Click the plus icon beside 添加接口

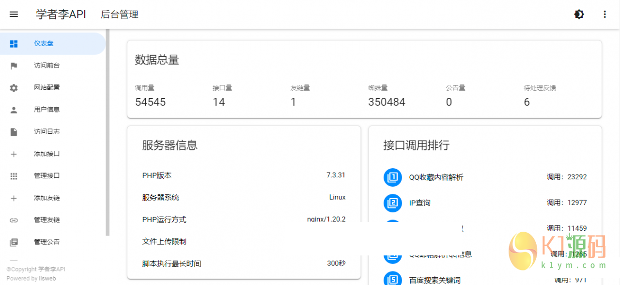(x=14, y=154)
